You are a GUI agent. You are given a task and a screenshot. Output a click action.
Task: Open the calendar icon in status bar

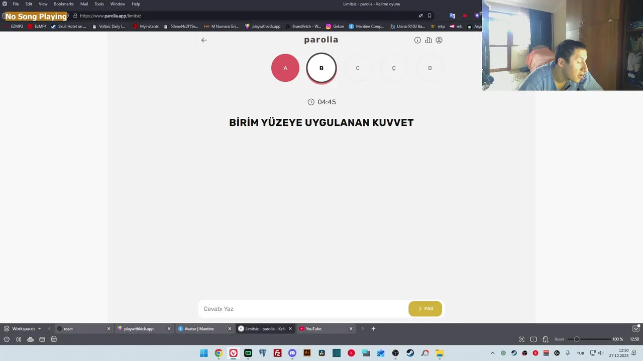coord(54,339)
